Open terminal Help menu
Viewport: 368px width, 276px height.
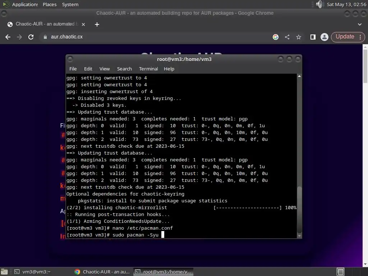click(x=169, y=69)
